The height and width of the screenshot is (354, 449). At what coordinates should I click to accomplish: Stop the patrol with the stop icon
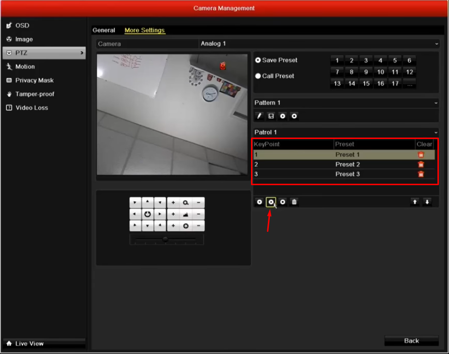[283, 202]
